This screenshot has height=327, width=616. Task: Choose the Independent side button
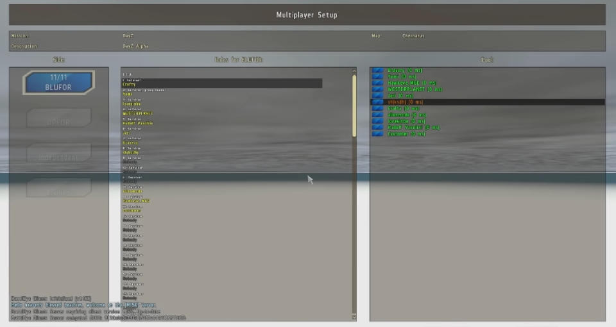58,153
